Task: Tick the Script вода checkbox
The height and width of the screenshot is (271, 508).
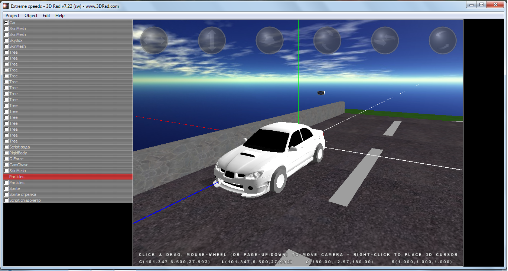Action: tap(6, 147)
